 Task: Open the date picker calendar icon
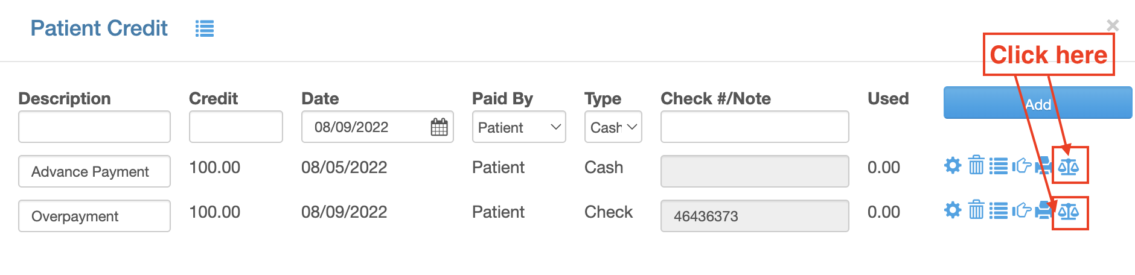point(440,127)
